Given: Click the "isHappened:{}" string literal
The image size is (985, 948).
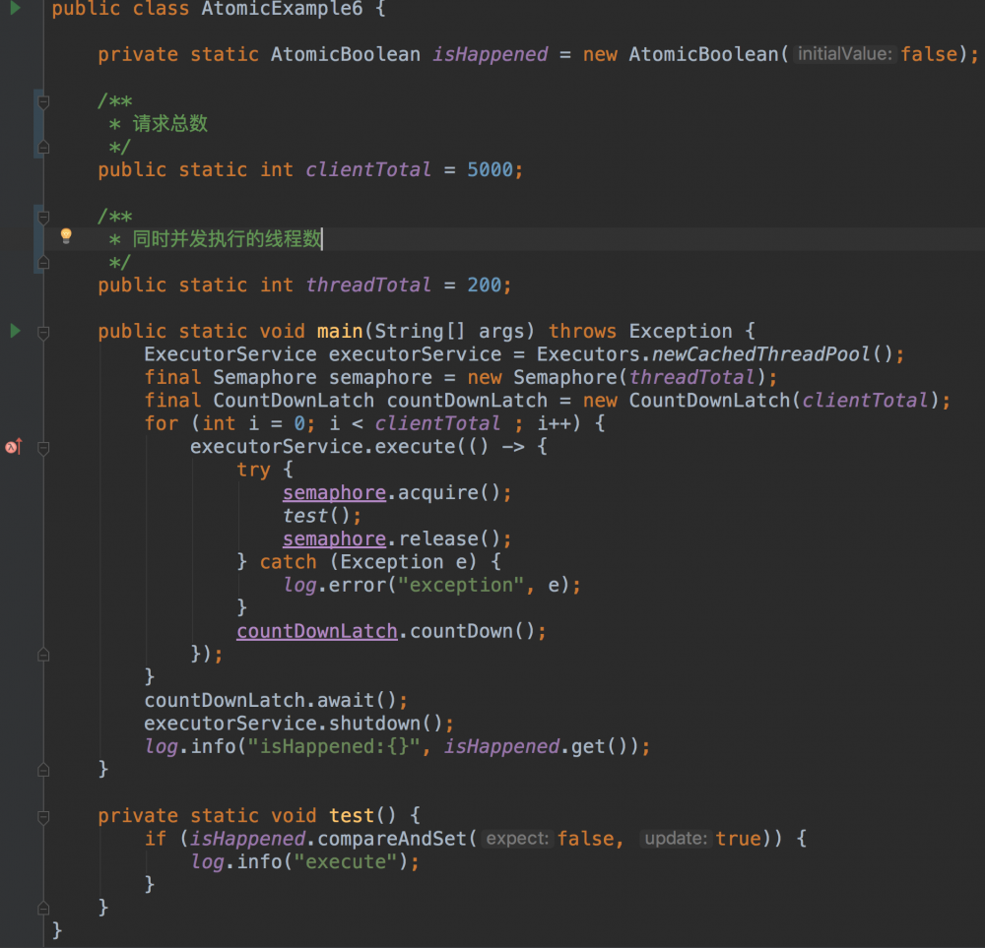Looking at the screenshot, I should 334,746.
